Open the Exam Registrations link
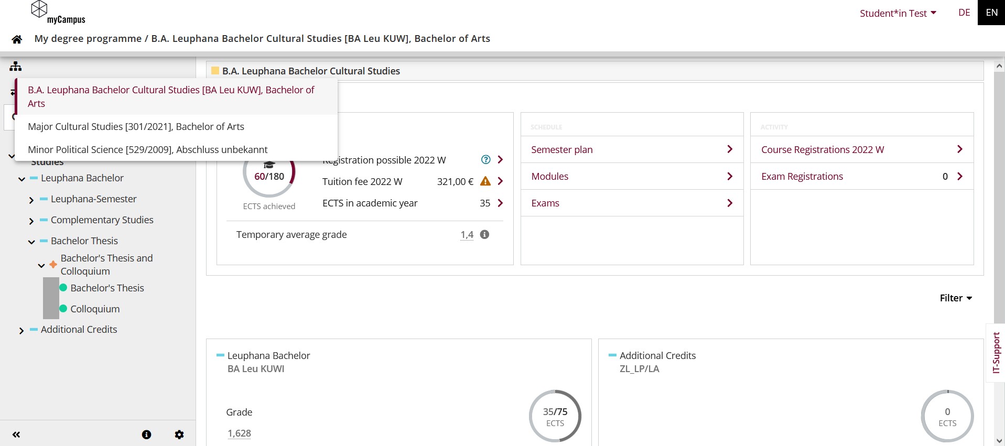 [802, 176]
